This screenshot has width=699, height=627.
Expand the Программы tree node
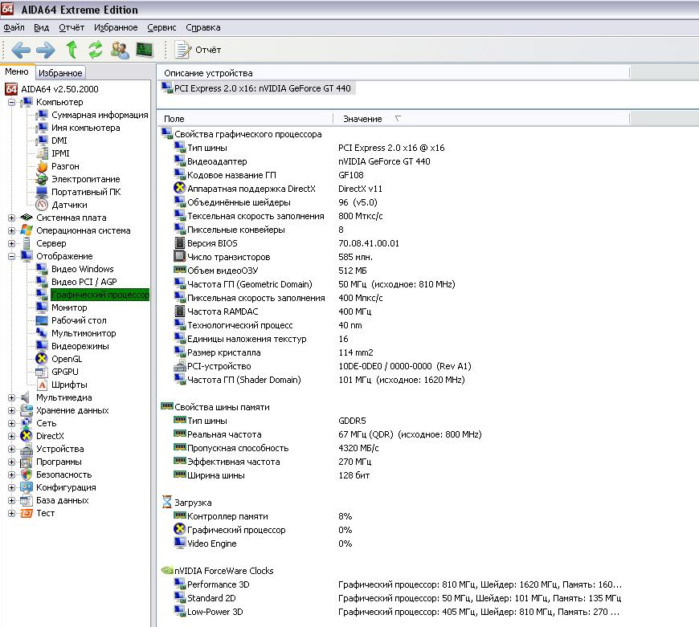point(11,462)
